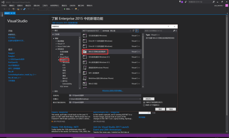The image size is (229, 138).
Task: Open the 工具(T) menu
Action: pyautogui.click(x=45, y=6)
